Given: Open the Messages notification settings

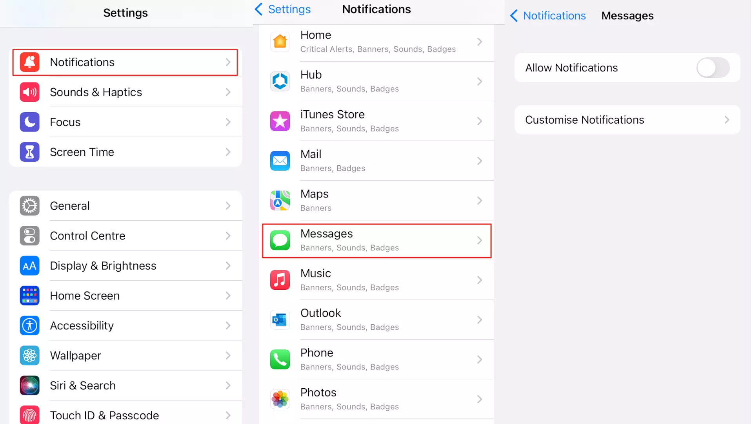Looking at the screenshot, I should click(x=376, y=240).
